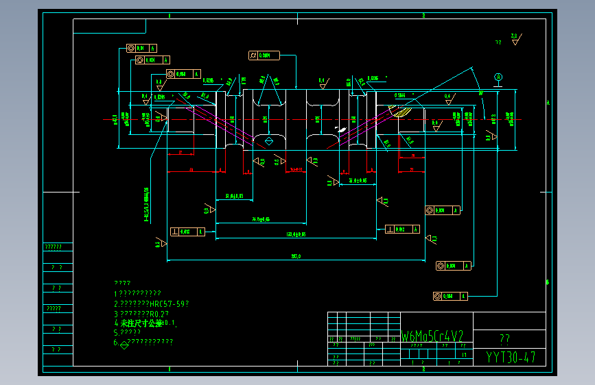Viewport: 595px width, 385px height.
Task: Select the small white mark near the drawing center
Action: [341, 129]
